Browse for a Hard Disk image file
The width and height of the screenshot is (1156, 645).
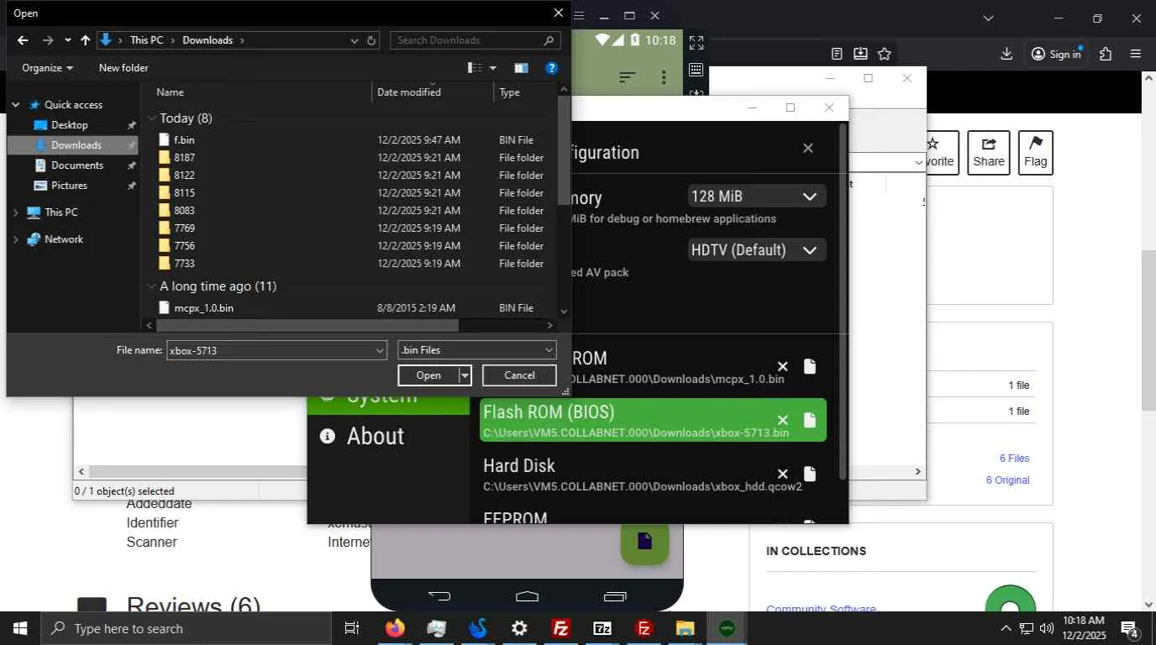pyautogui.click(x=809, y=474)
